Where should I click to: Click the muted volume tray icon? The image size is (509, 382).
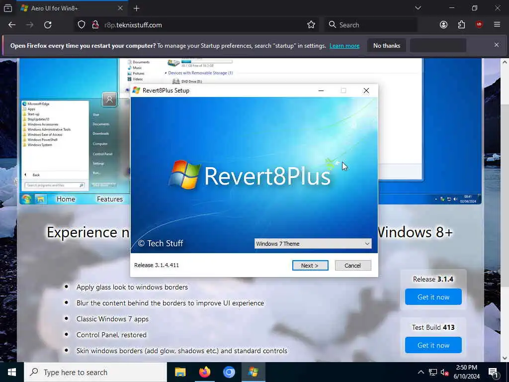(444, 372)
